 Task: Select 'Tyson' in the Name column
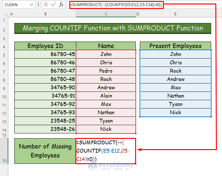pyautogui.click(x=106, y=121)
